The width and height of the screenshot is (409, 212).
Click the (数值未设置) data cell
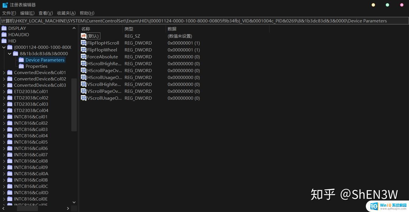tap(180, 36)
